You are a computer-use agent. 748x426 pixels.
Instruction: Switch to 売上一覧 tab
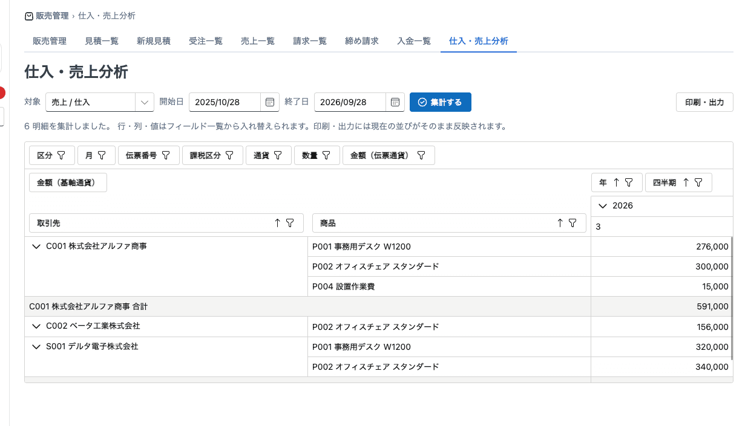click(258, 41)
